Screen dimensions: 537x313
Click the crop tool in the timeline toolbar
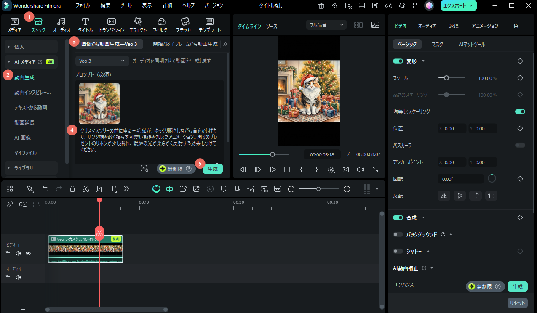[x=99, y=188]
